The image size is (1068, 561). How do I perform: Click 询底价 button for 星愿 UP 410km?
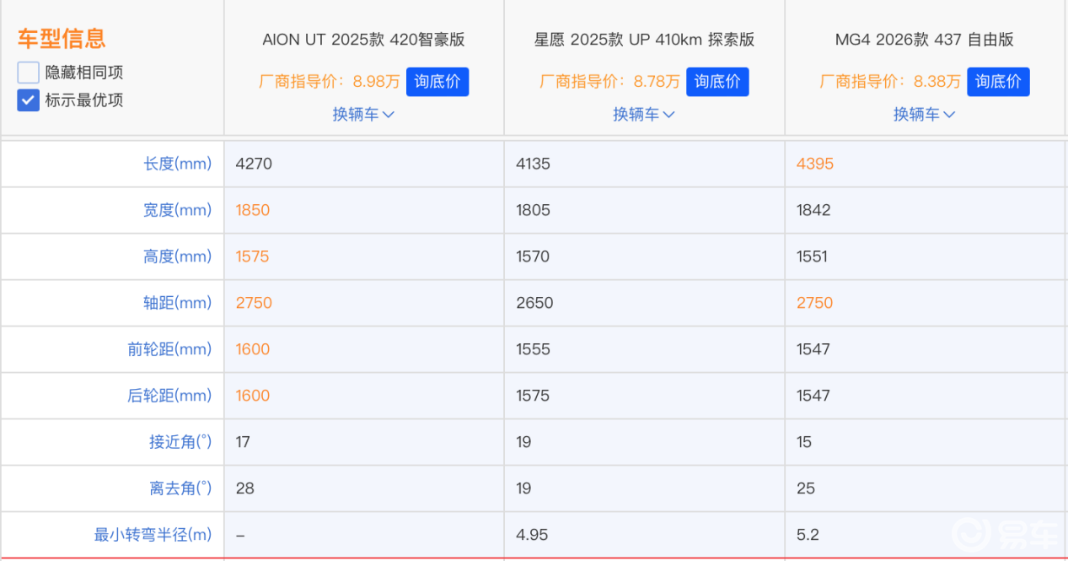click(x=717, y=82)
